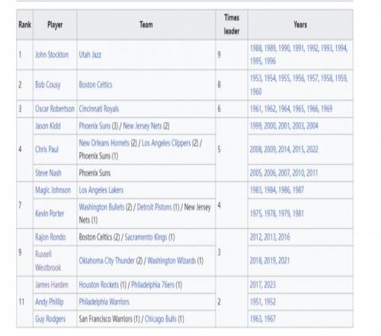Open the Washington Wizards team link

(171, 260)
